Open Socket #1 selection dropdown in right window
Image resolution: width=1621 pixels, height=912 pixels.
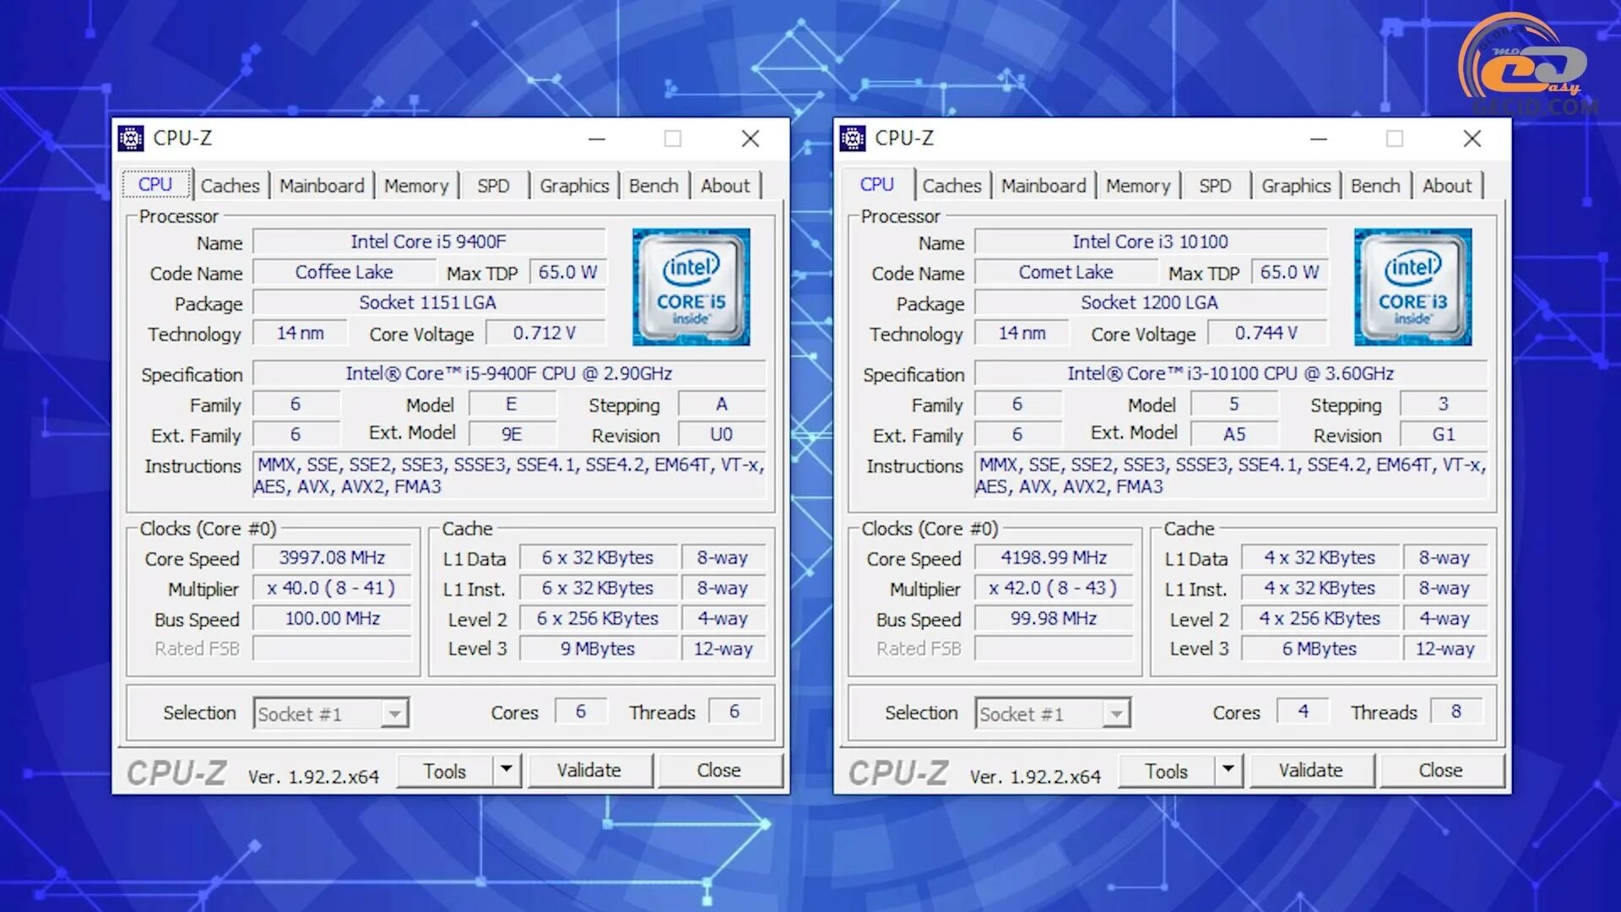(x=1116, y=714)
